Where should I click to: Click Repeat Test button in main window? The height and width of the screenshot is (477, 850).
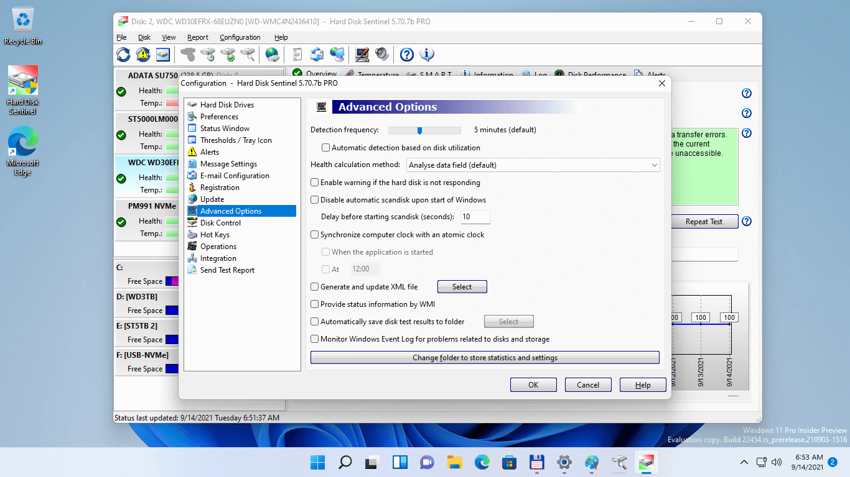click(x=704, y=222)
